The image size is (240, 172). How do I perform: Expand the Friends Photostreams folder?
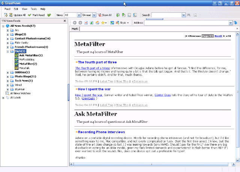click(x=7, y=47)
